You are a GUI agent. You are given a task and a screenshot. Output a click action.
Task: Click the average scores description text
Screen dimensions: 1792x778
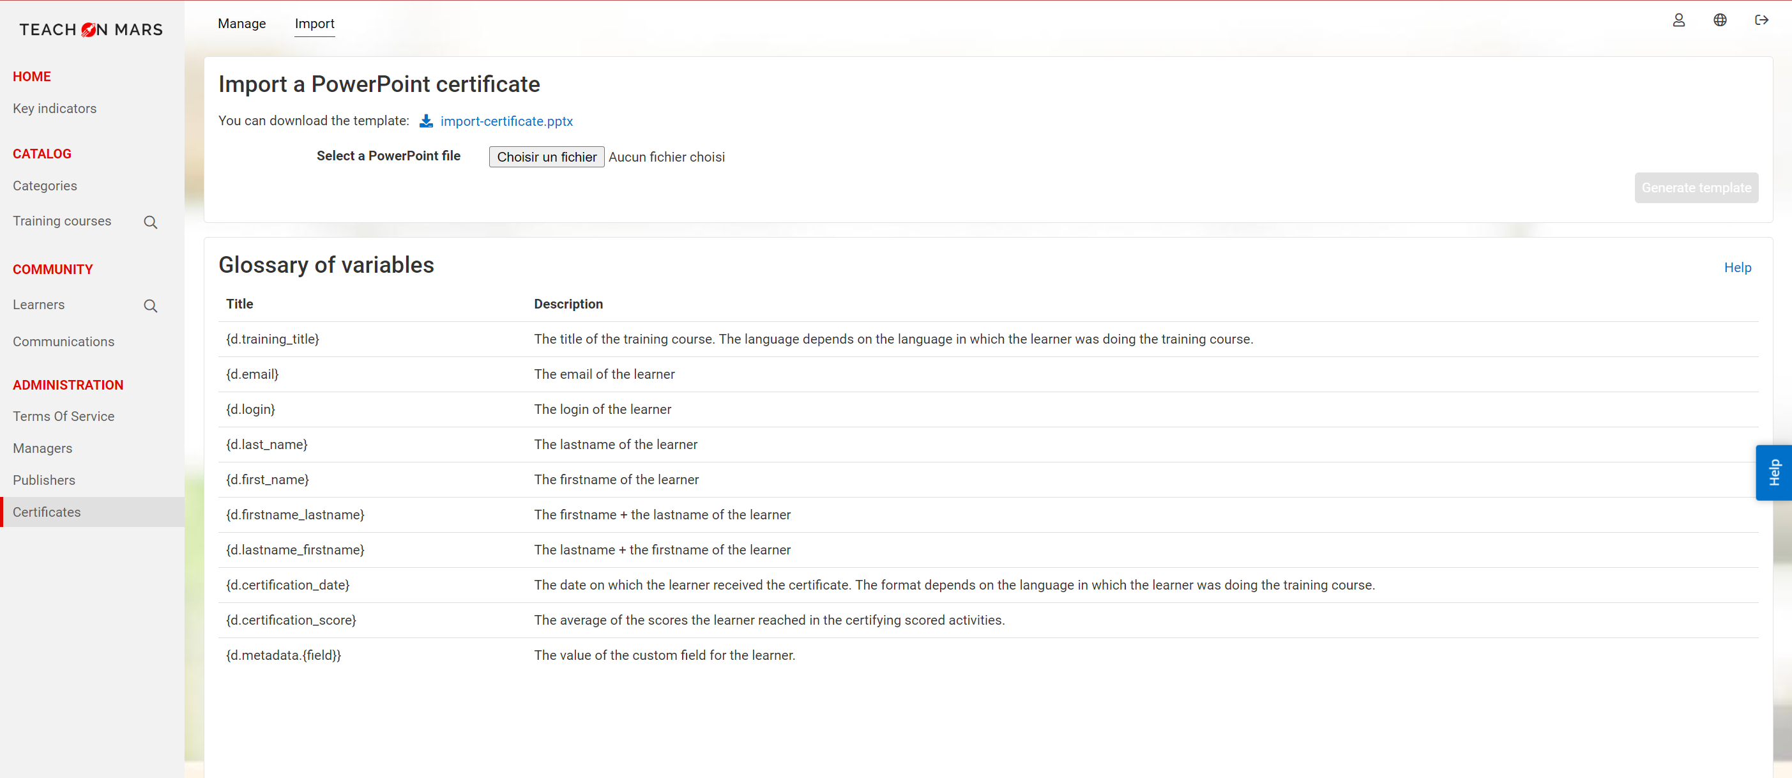tap(770, 620)
